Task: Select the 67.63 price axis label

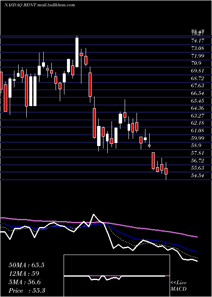Action: [198, 86]
